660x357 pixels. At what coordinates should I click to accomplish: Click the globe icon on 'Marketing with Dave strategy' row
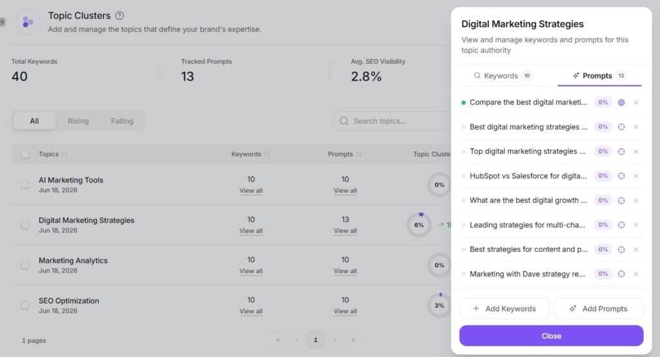pos(621,274)
